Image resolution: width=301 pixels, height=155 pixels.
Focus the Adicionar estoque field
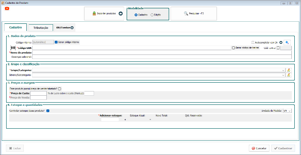pos(110,119)
